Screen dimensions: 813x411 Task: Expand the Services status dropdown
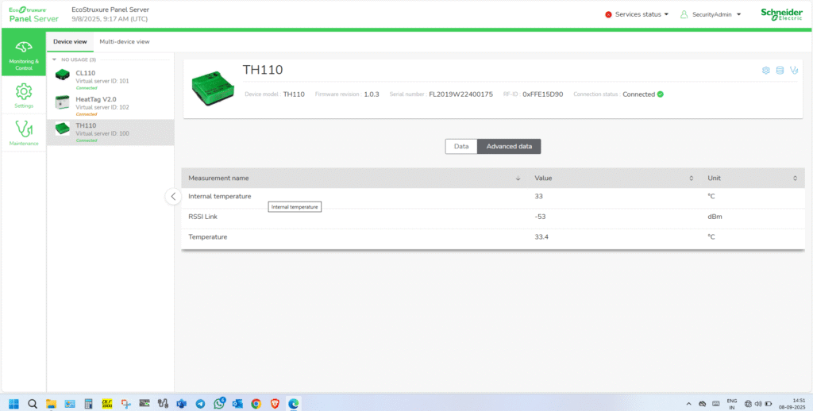637,14
